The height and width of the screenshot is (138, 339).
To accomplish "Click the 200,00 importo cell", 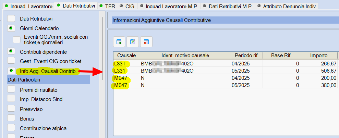I will [x=319, y=78].
